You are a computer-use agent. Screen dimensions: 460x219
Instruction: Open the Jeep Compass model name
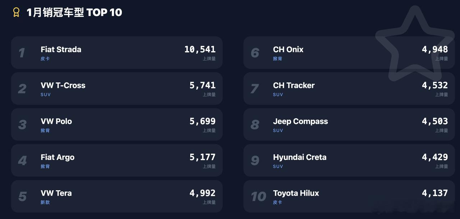(x=300, y=121)
